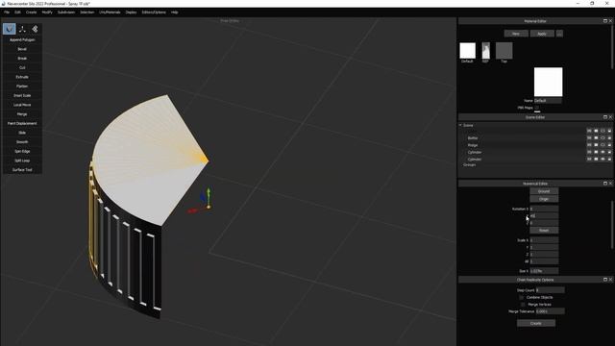Click the display mode icon on Scene row

click(589, 131)
